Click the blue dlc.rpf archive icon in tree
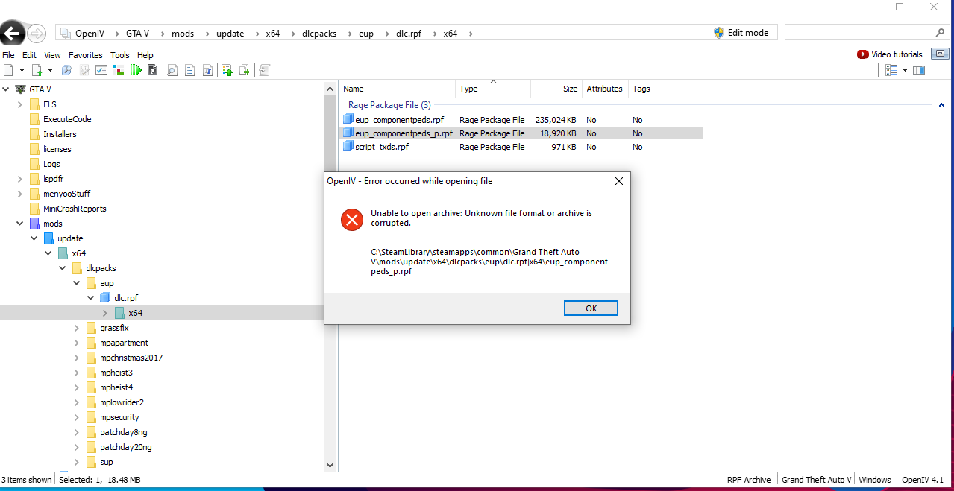Screen dimensions: 954x491 (x=105, y=298)
